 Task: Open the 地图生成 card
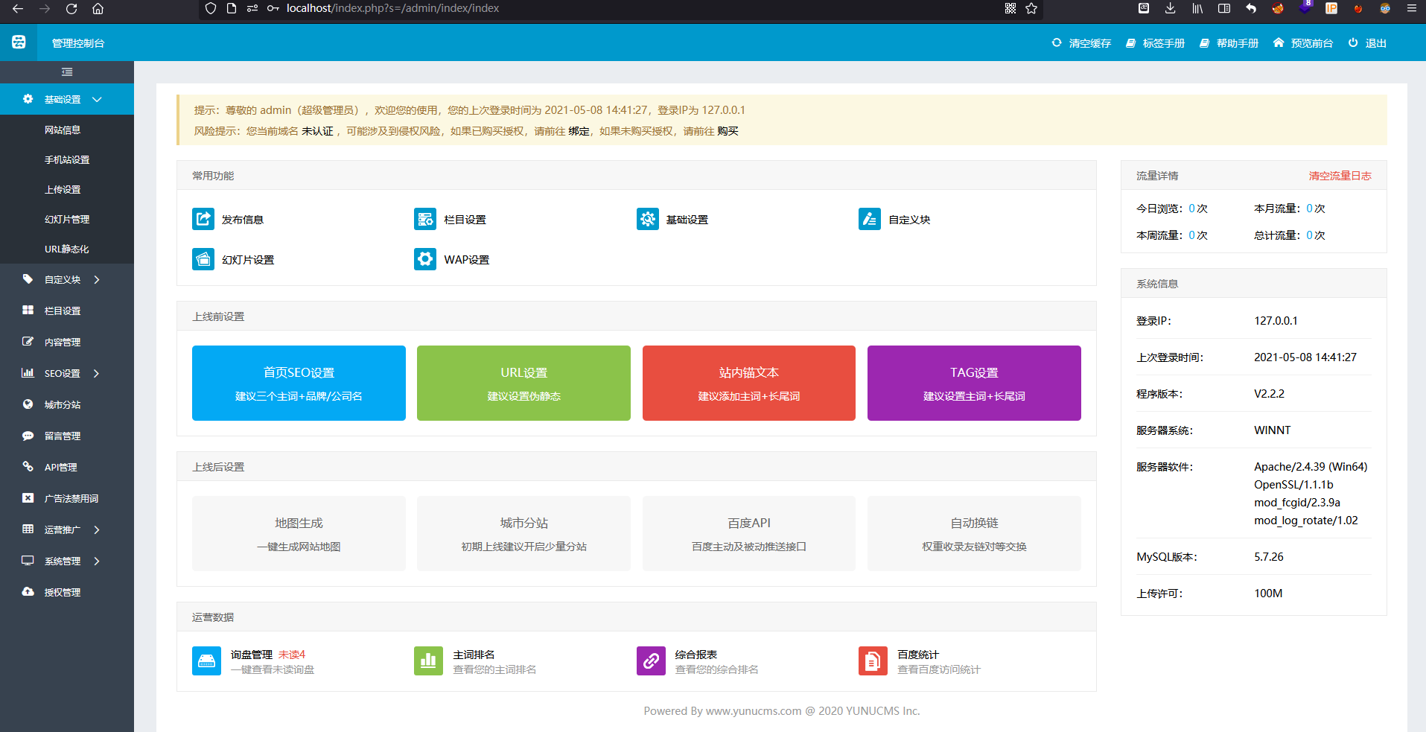299,533
